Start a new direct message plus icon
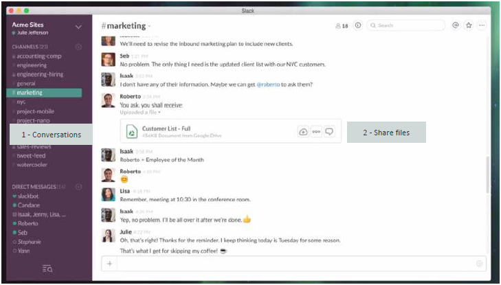501x285 pixels. tap(78, 187)
